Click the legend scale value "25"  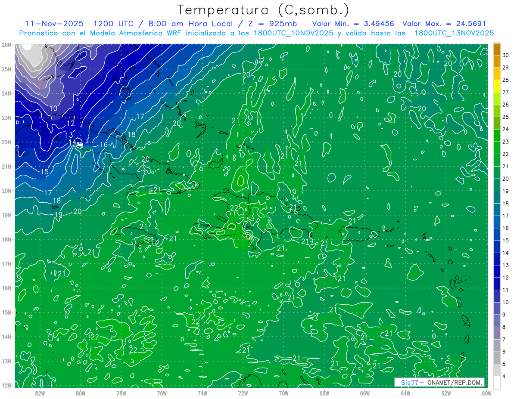(505, 117)
